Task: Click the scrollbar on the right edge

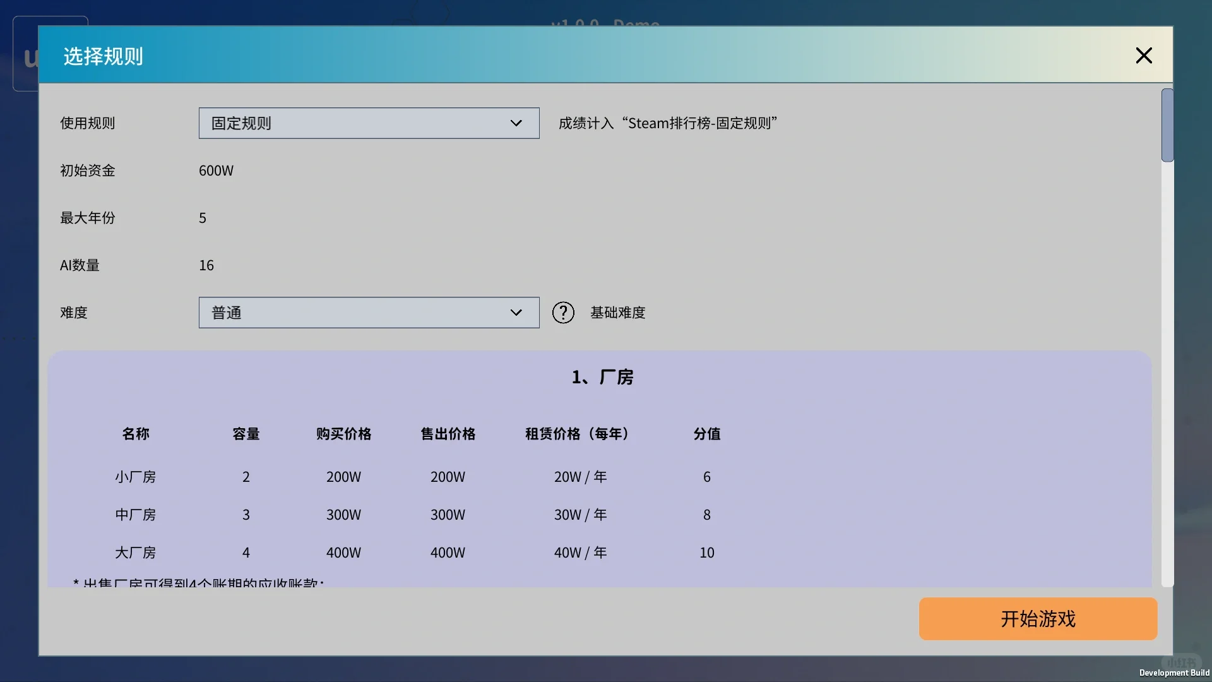Action: tap(1168, 126)
